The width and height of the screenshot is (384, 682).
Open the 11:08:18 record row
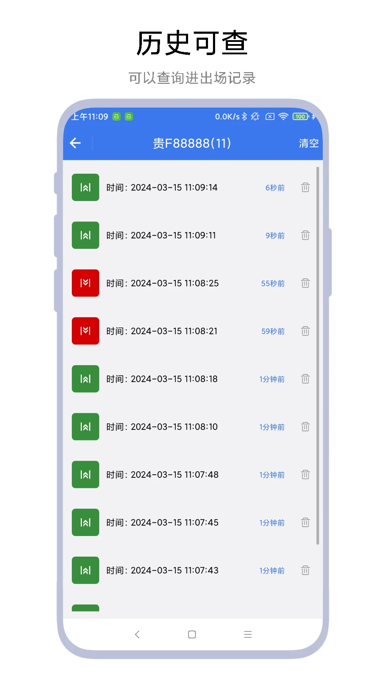tap(174, 379)
